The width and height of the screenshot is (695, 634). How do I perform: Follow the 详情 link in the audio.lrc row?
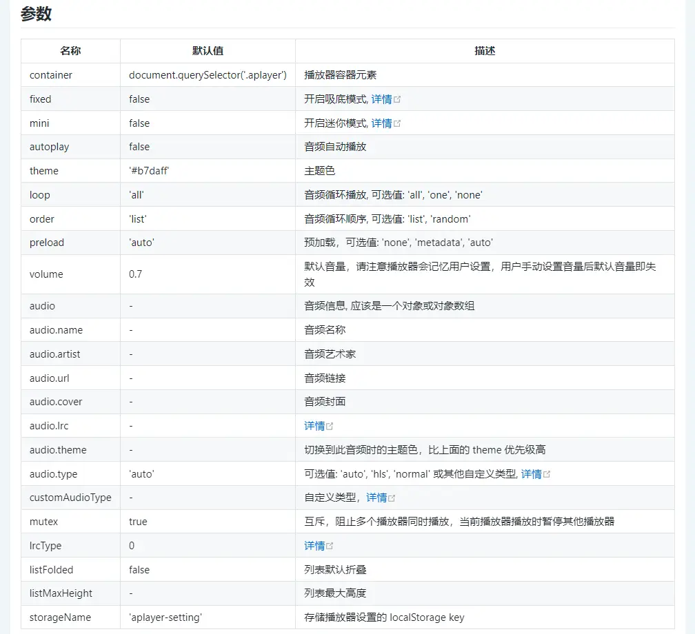[x=314, y=426]
